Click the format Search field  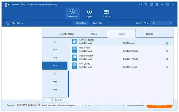56,100
